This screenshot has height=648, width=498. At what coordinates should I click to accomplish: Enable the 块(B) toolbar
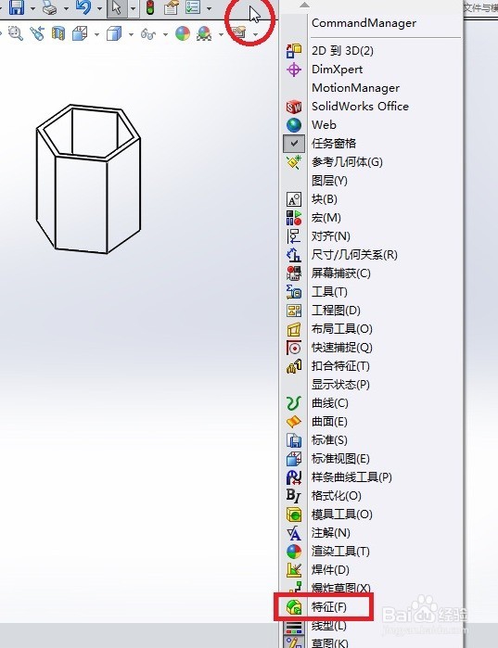[x=372, y=199]
